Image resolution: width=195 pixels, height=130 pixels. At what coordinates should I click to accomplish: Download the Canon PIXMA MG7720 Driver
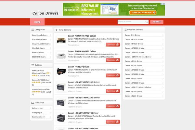click(113, 45)
